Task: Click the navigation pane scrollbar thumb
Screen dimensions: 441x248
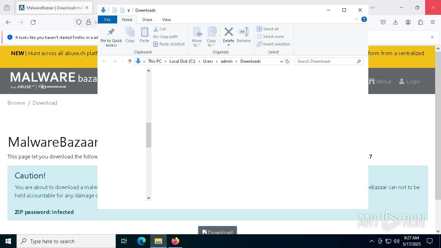Action: pos(149,135)
